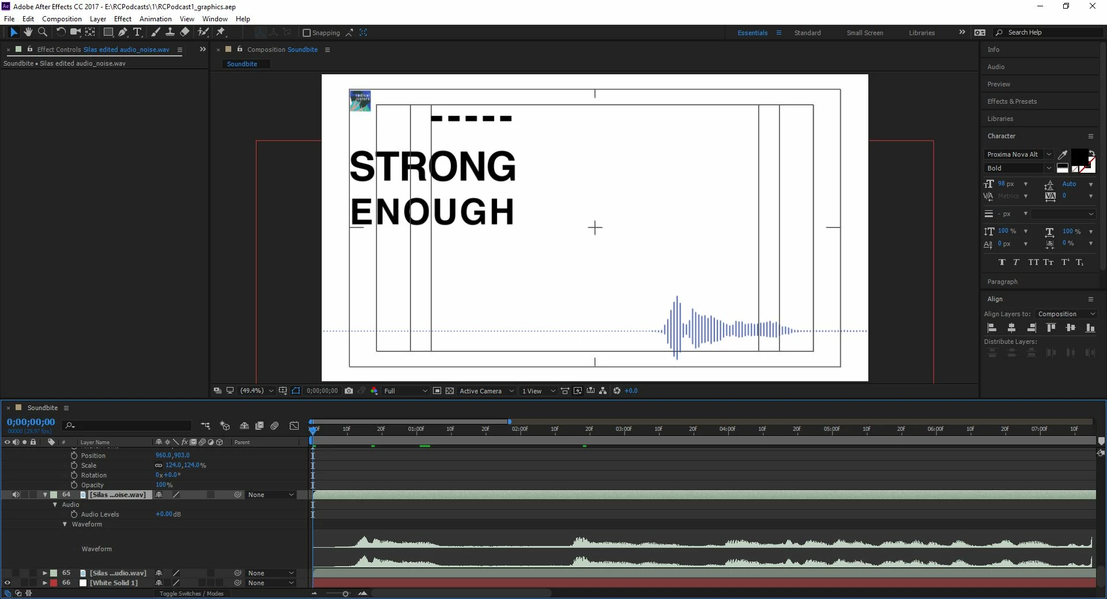Click Align Bottom icon in Align panel
Viewport: 1107px width, 599px height.
point(1090,328)
